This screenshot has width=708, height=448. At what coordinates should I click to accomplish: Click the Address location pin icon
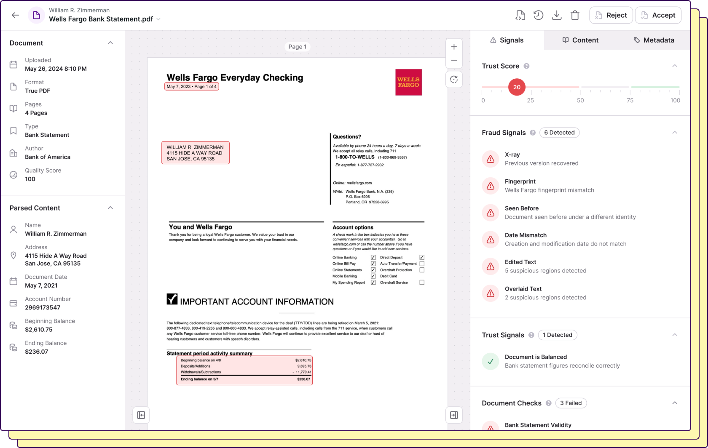point(13,255)
